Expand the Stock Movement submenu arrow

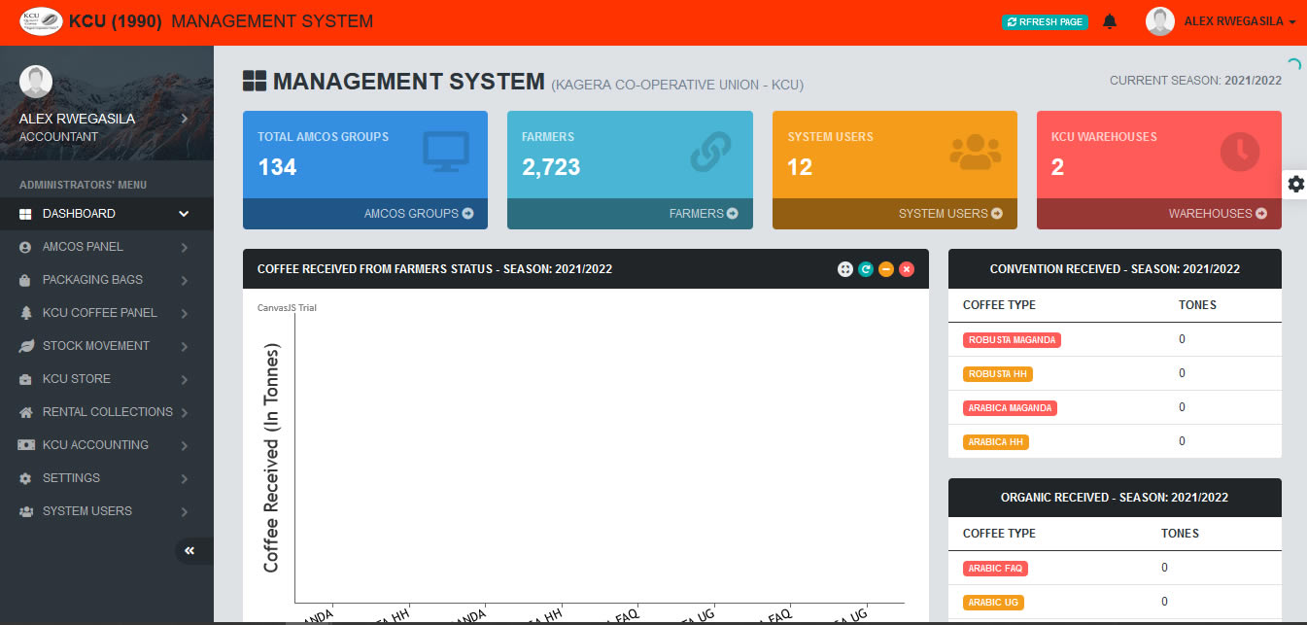point(184,346)
